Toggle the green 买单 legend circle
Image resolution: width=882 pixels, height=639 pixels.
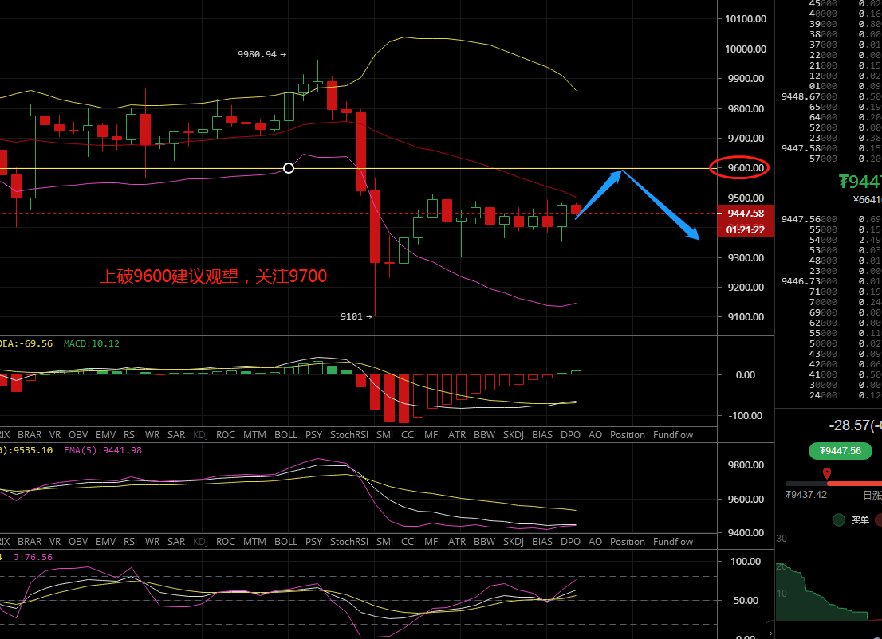(838, 519)
